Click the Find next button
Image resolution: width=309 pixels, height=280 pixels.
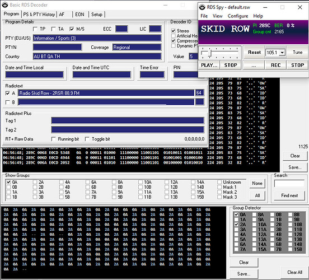coord(289,195)
